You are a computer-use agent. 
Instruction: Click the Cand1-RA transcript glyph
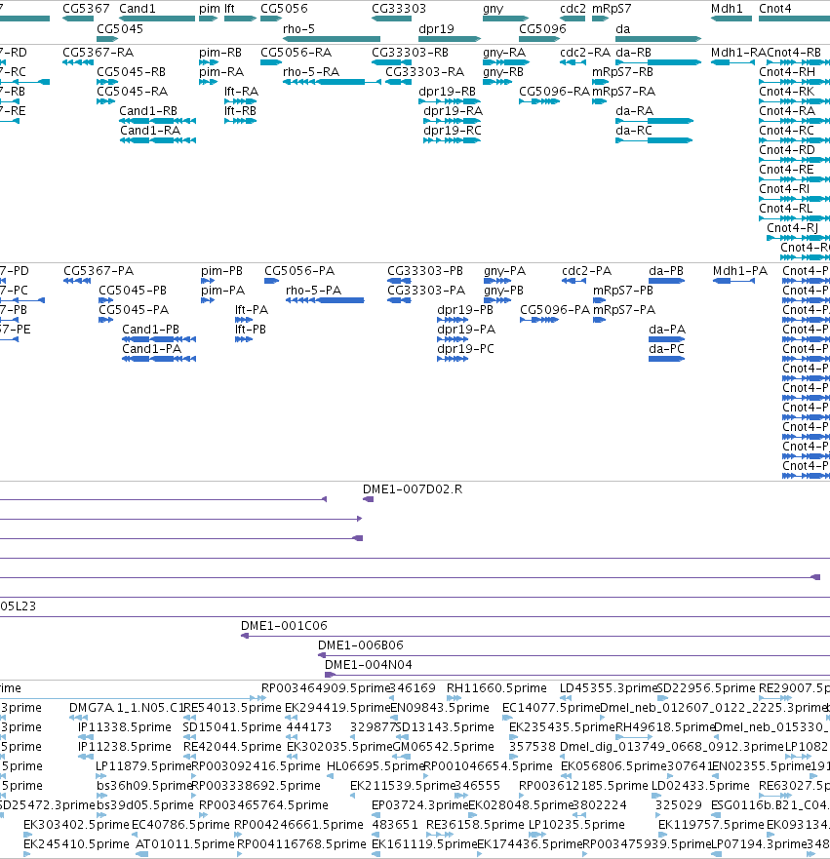[158, 140]
